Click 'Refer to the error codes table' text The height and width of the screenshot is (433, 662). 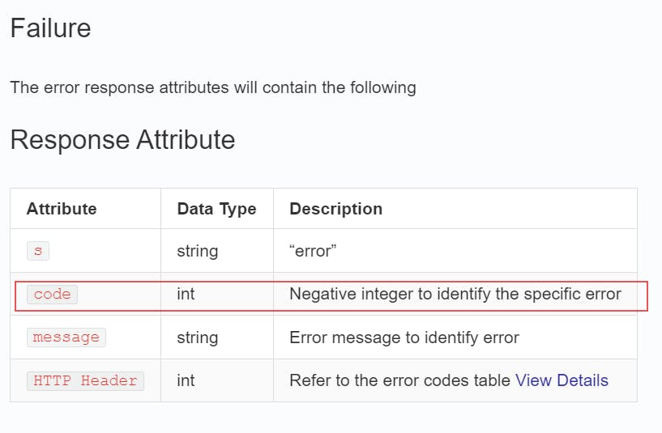pyautogui.click(x=399, y=380)
